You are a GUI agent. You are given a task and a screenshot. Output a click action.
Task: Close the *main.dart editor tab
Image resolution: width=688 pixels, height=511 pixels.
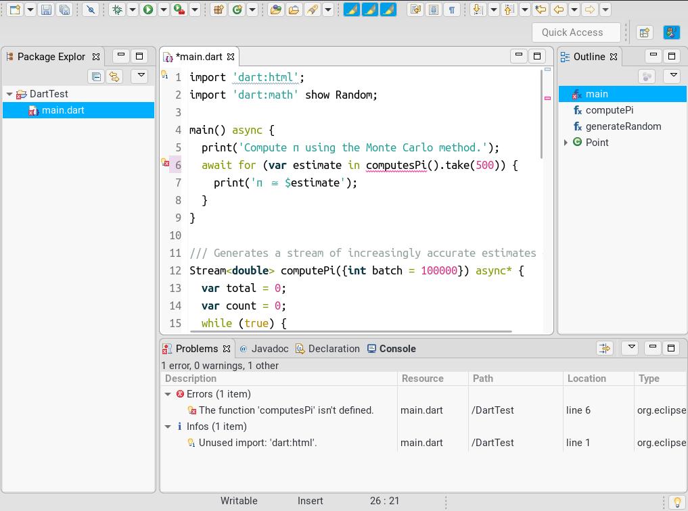click(x=231, y=57)
